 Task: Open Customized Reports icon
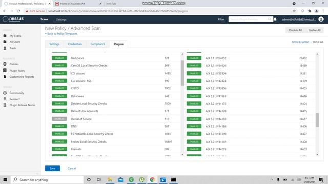5,77
